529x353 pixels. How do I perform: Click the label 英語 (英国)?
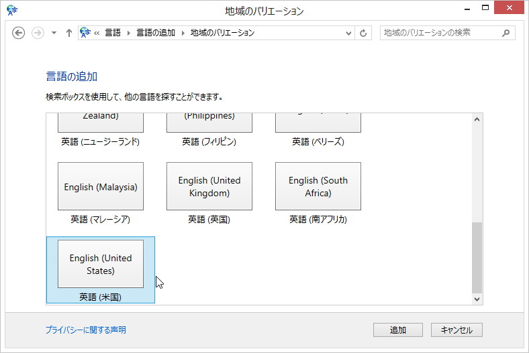209,220
